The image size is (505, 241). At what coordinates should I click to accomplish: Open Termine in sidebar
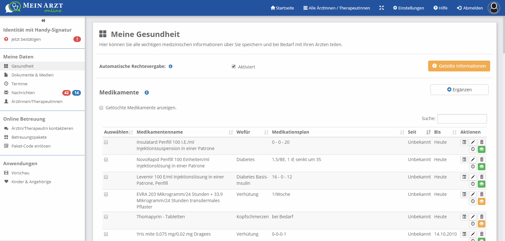tap(19, 84)
